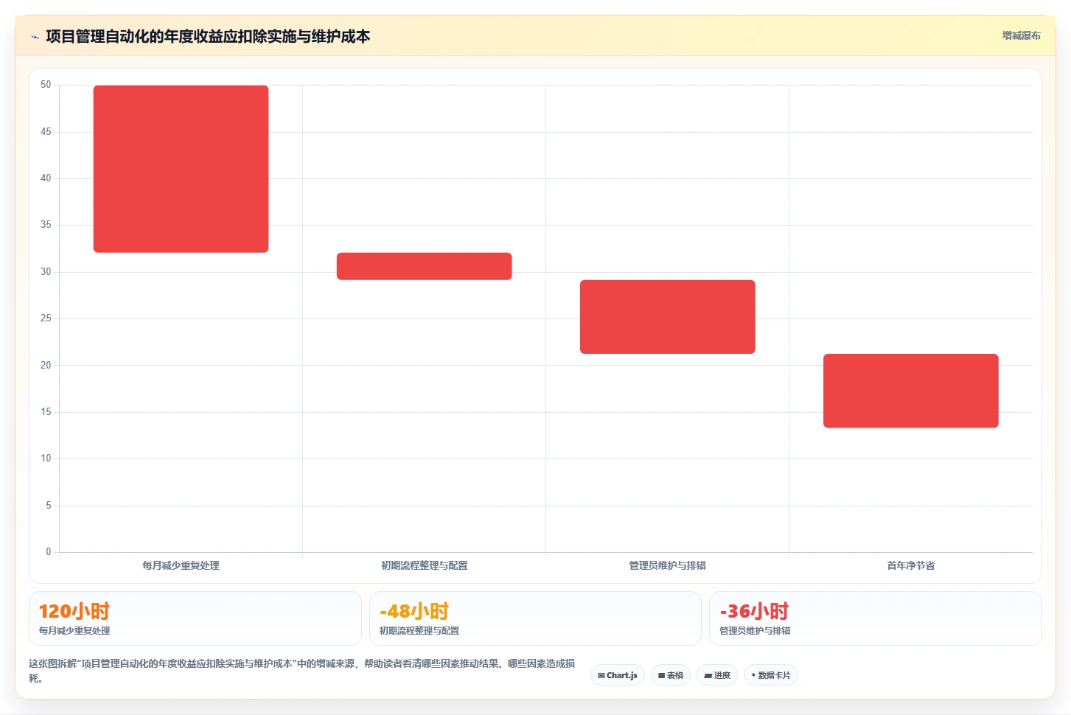Select the 每月减少重复处理 red bar
This screenshot has width=1071, height=715.
tap(181, 169)
